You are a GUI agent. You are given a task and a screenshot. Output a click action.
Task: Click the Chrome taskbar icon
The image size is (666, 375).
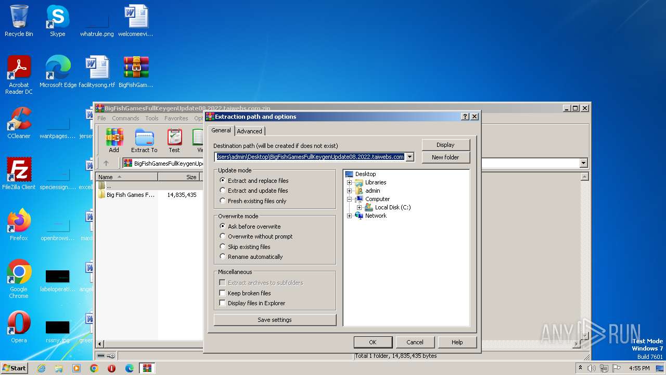coord(94,368)
